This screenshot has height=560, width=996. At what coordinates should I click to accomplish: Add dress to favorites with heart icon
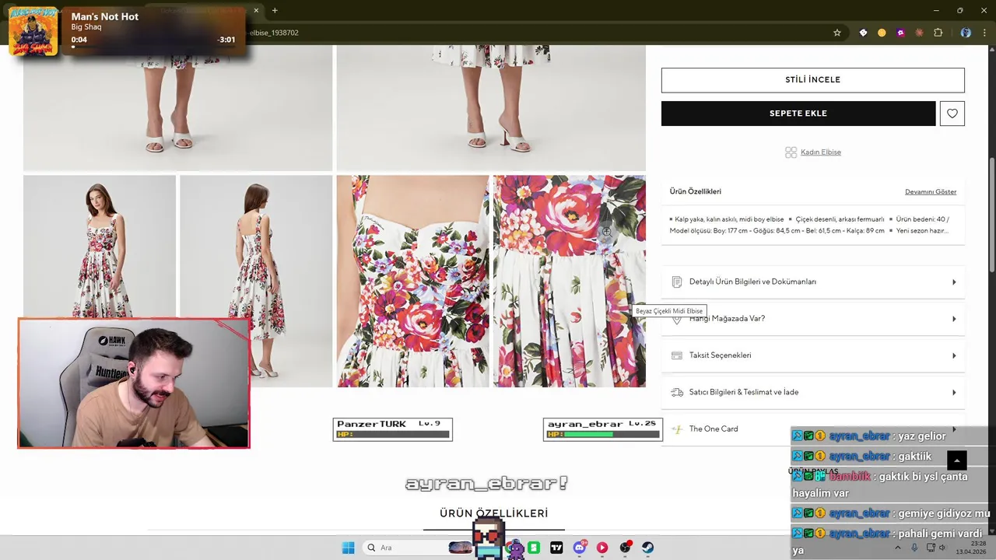pyautogui.click(x=952, y=114)
